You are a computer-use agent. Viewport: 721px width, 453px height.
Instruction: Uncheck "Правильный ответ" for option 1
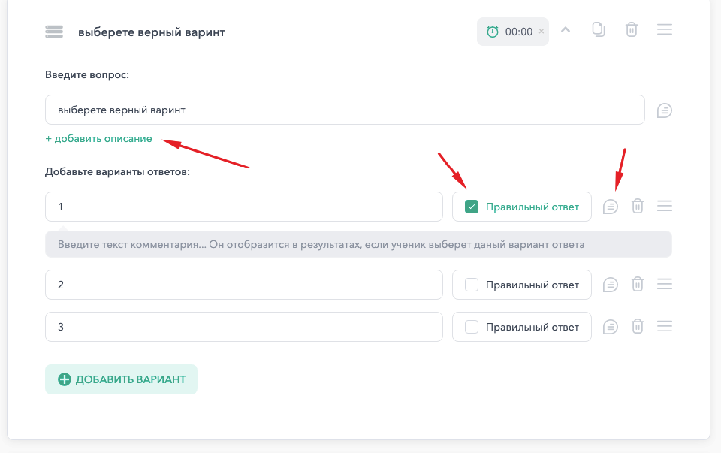point(472,207)
